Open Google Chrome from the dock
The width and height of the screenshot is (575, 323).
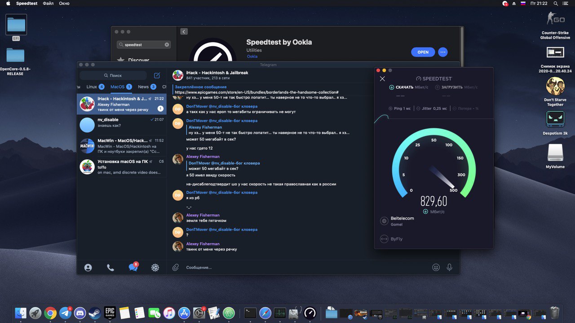(50, 313)
